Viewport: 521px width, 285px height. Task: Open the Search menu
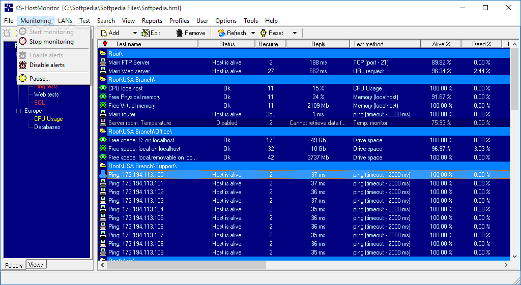106,20
